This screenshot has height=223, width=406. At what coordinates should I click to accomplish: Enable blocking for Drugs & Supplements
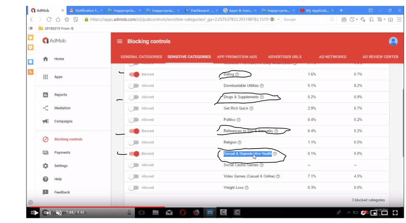coord(134,97)
